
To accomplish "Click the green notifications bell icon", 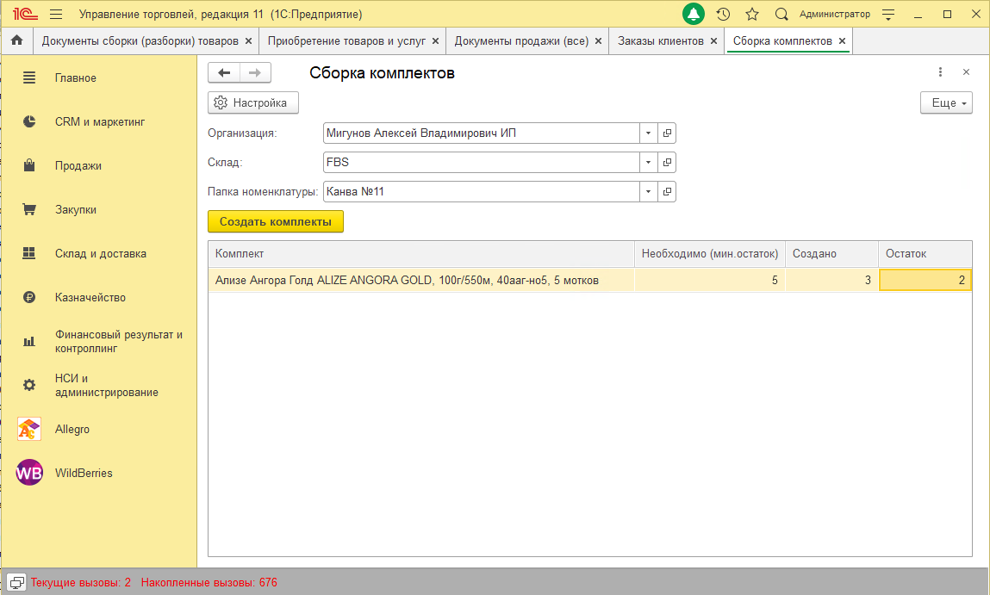I will pos(694,14).
